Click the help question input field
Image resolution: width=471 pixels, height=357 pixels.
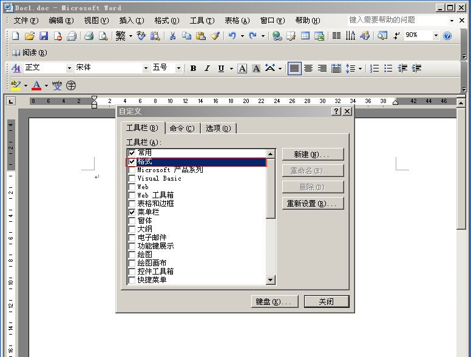398,20
